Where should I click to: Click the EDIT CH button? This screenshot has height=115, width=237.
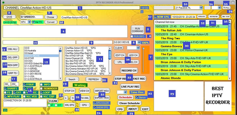point(120,55)
